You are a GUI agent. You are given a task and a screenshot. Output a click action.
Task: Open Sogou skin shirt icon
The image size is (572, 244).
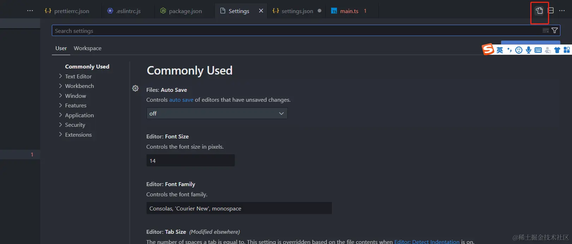coord(557,50)
